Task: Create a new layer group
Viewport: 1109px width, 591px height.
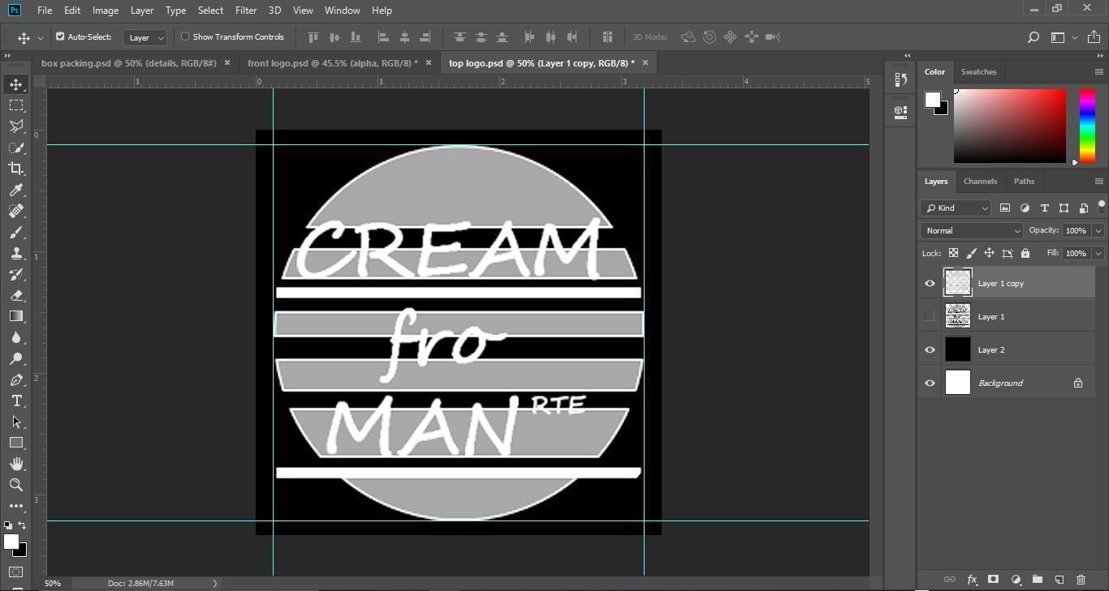Action: (x=1038, y=580)
